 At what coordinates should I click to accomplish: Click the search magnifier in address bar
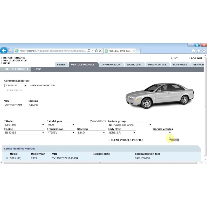coord(89,51)
